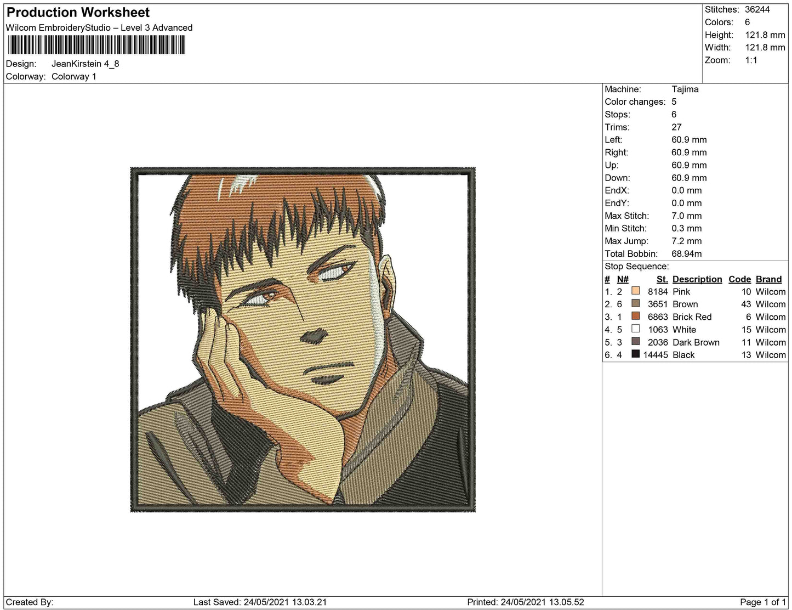The height and width of the screenshot is (610, 792).
Task: Click the stitch count '8184' for Pink
Action: 658,291
